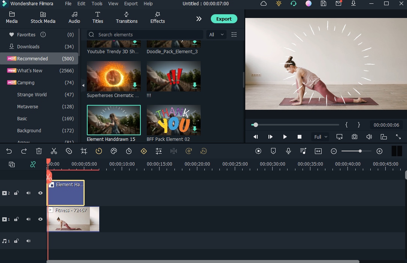
Task: Undo the last action
Action: (9, 151)
